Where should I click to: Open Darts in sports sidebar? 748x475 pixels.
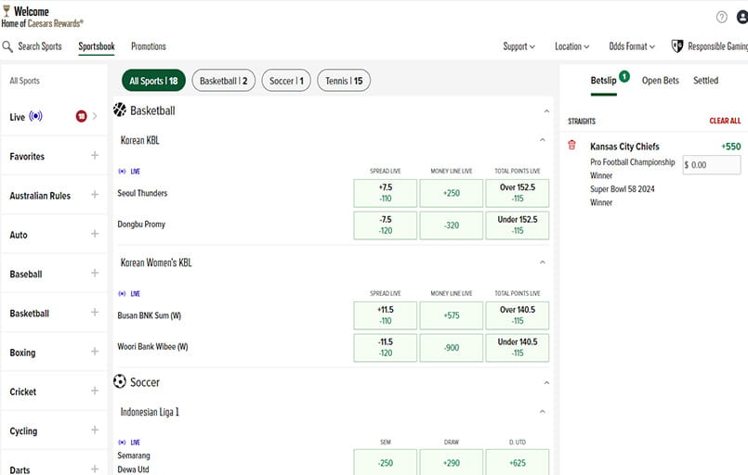20,469
